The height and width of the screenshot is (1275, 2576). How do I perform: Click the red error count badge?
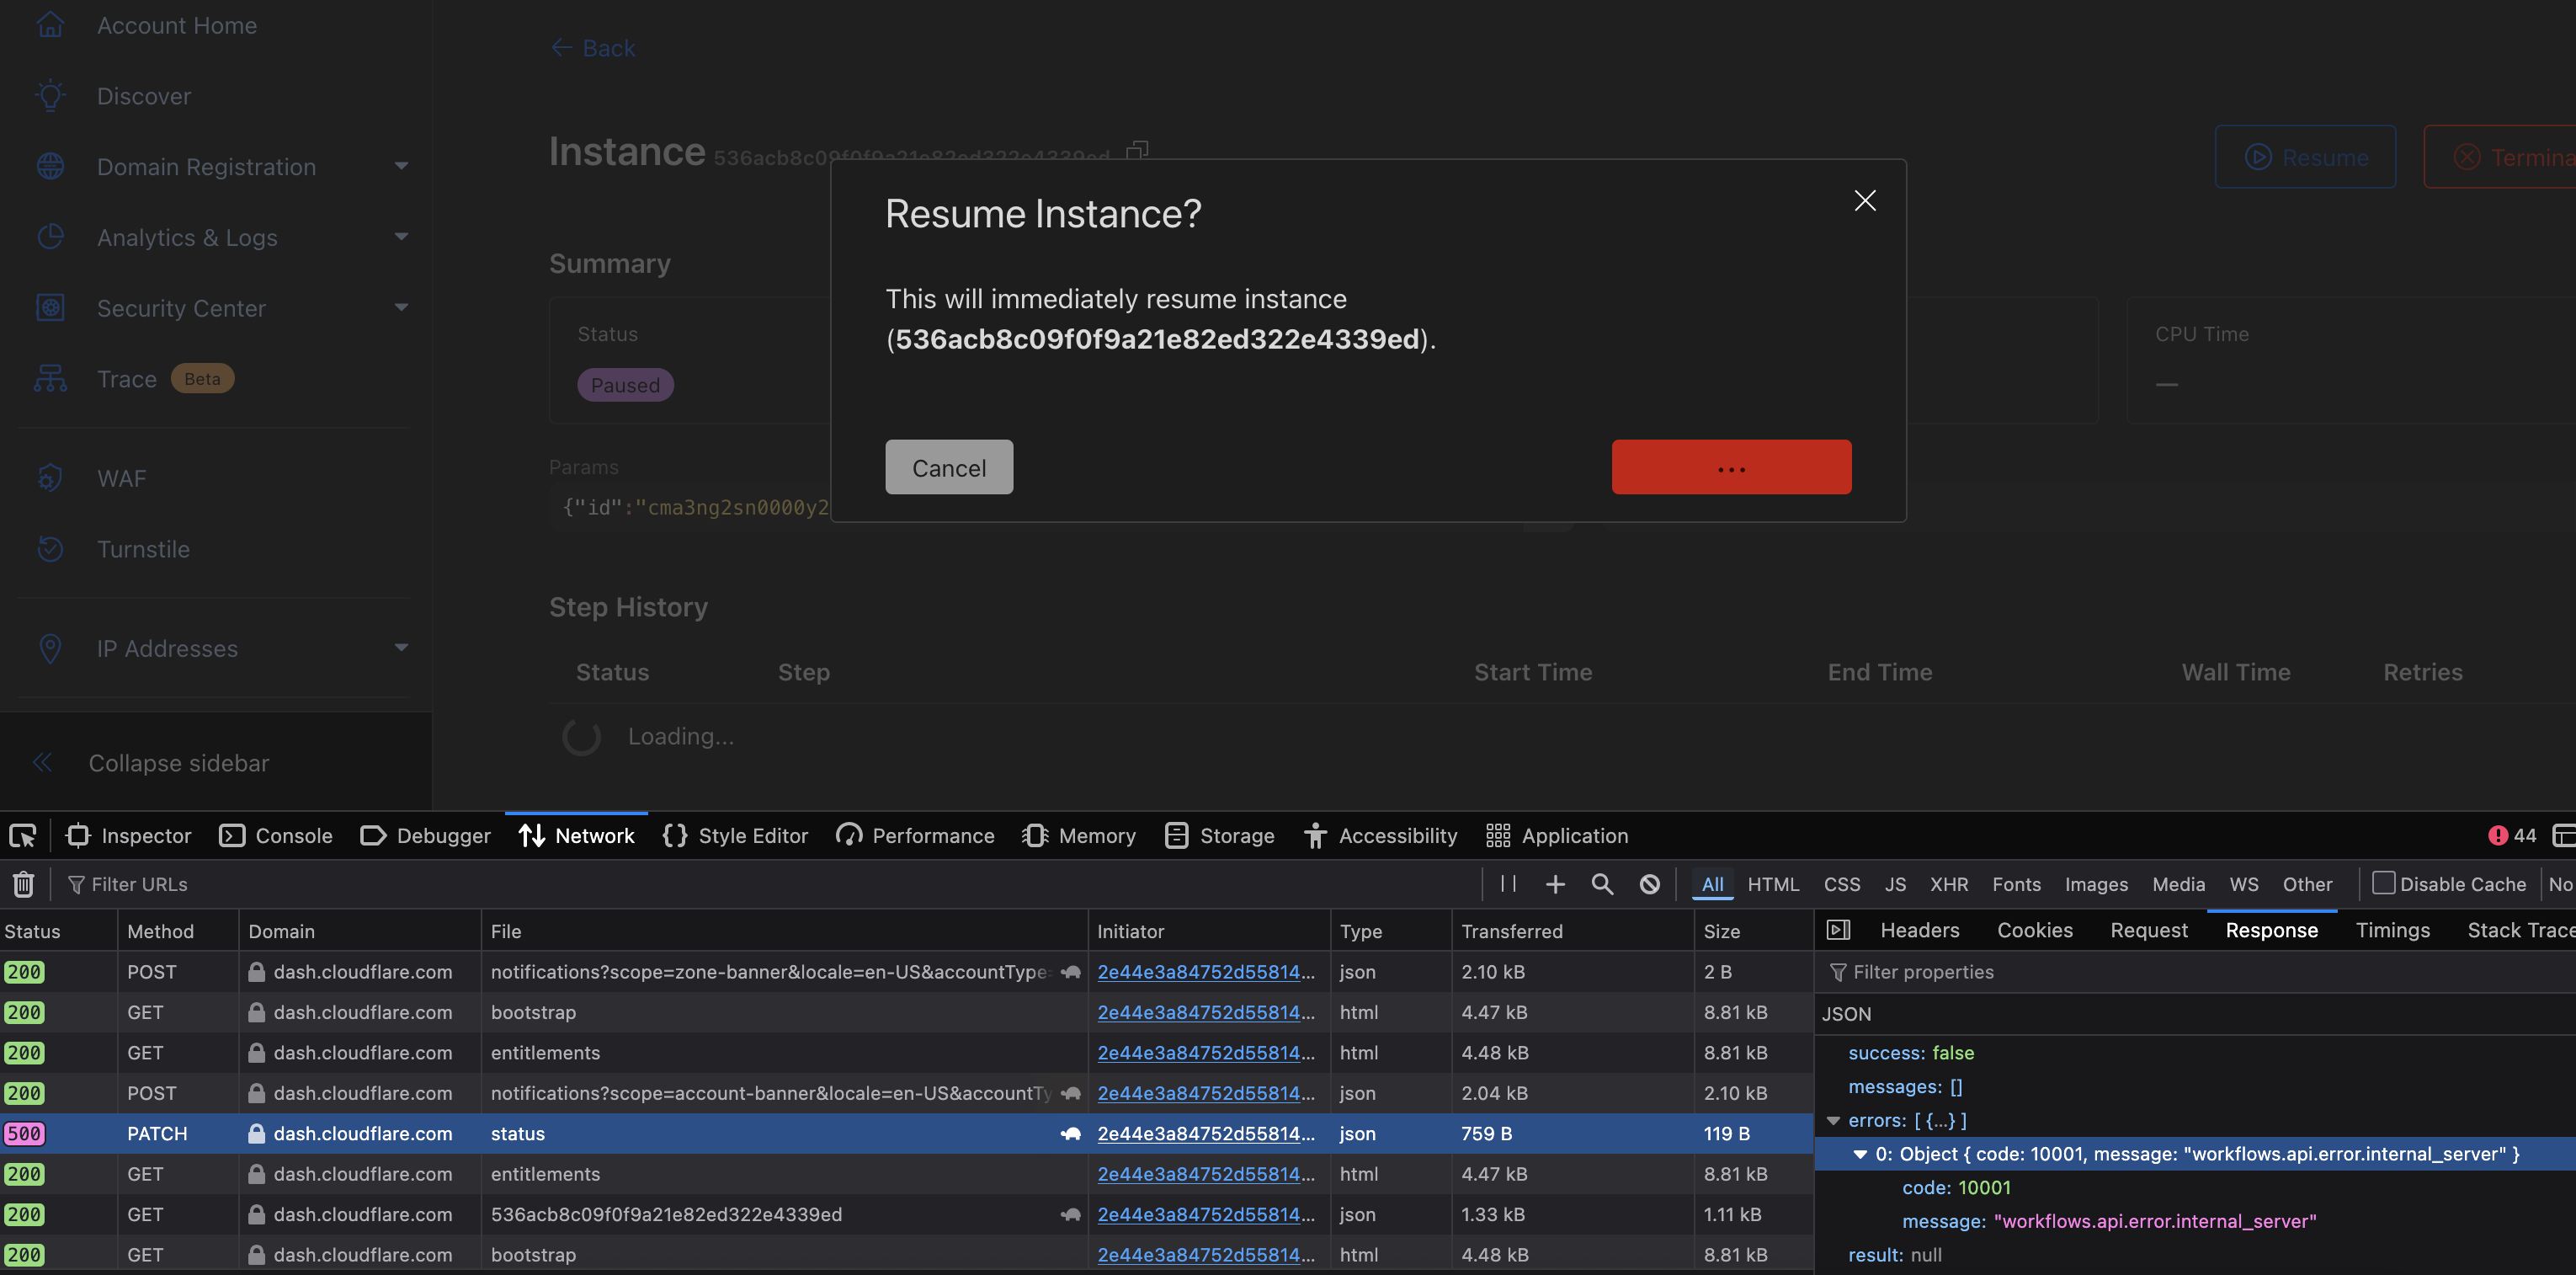pyautogui.click(x=2511, y=835)
